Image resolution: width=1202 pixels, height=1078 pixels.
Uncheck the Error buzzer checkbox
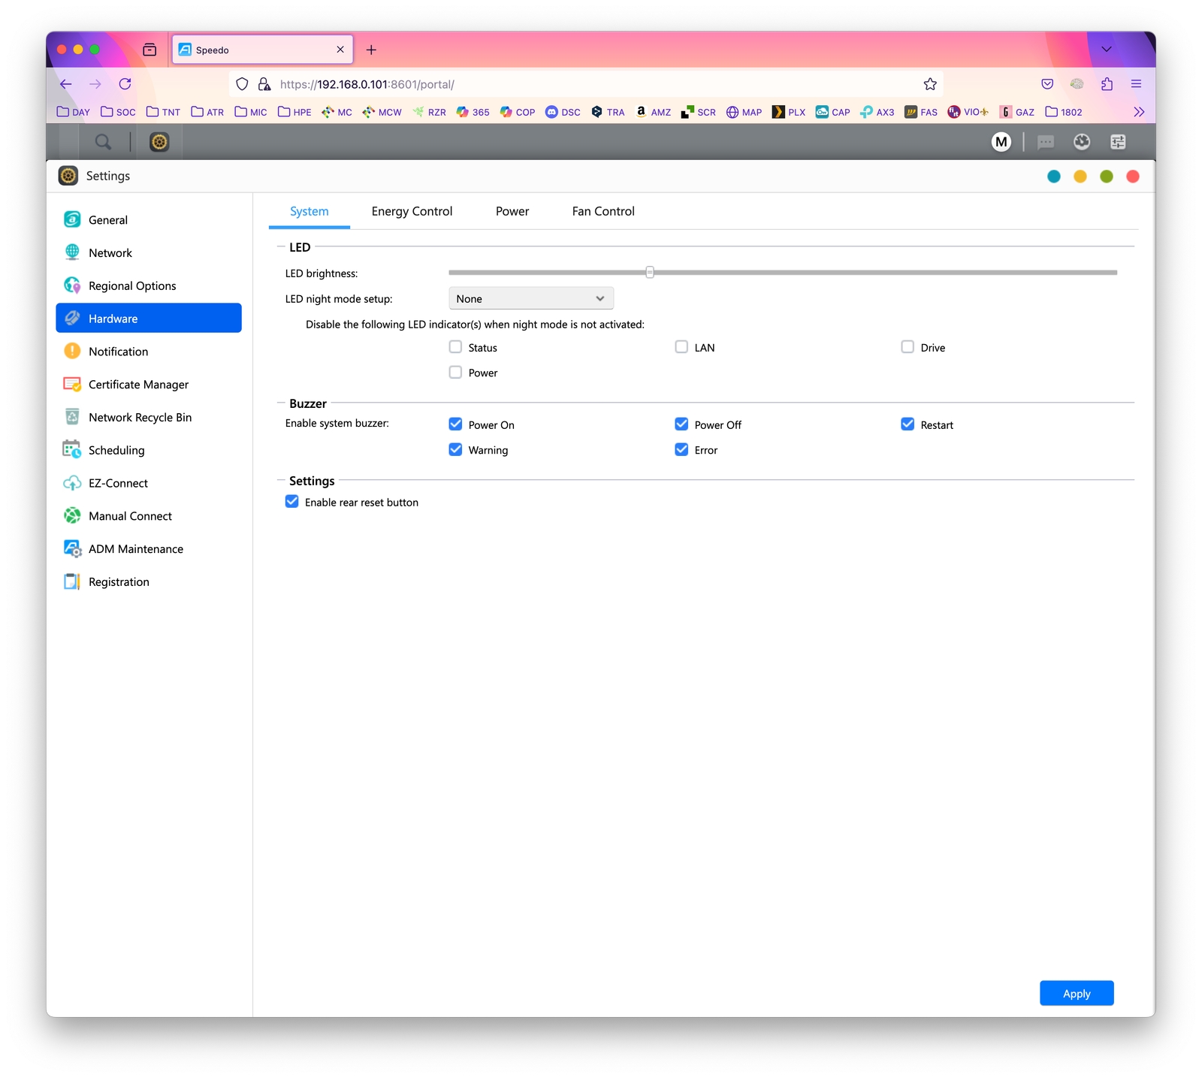coord(681,450)
